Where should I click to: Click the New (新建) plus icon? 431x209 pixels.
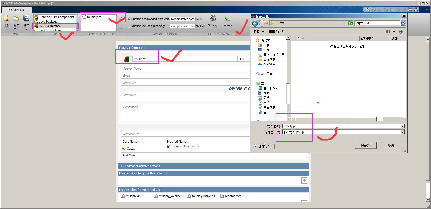point(7,18)
